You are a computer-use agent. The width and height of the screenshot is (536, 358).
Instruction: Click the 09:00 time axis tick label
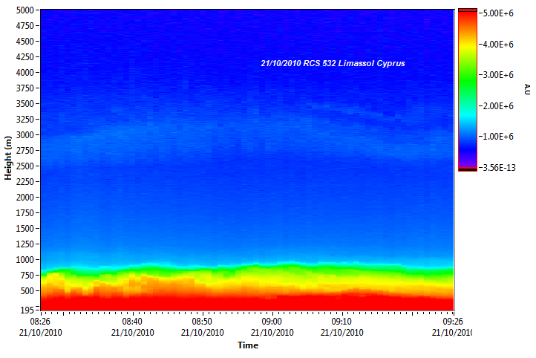pos(272,322)
